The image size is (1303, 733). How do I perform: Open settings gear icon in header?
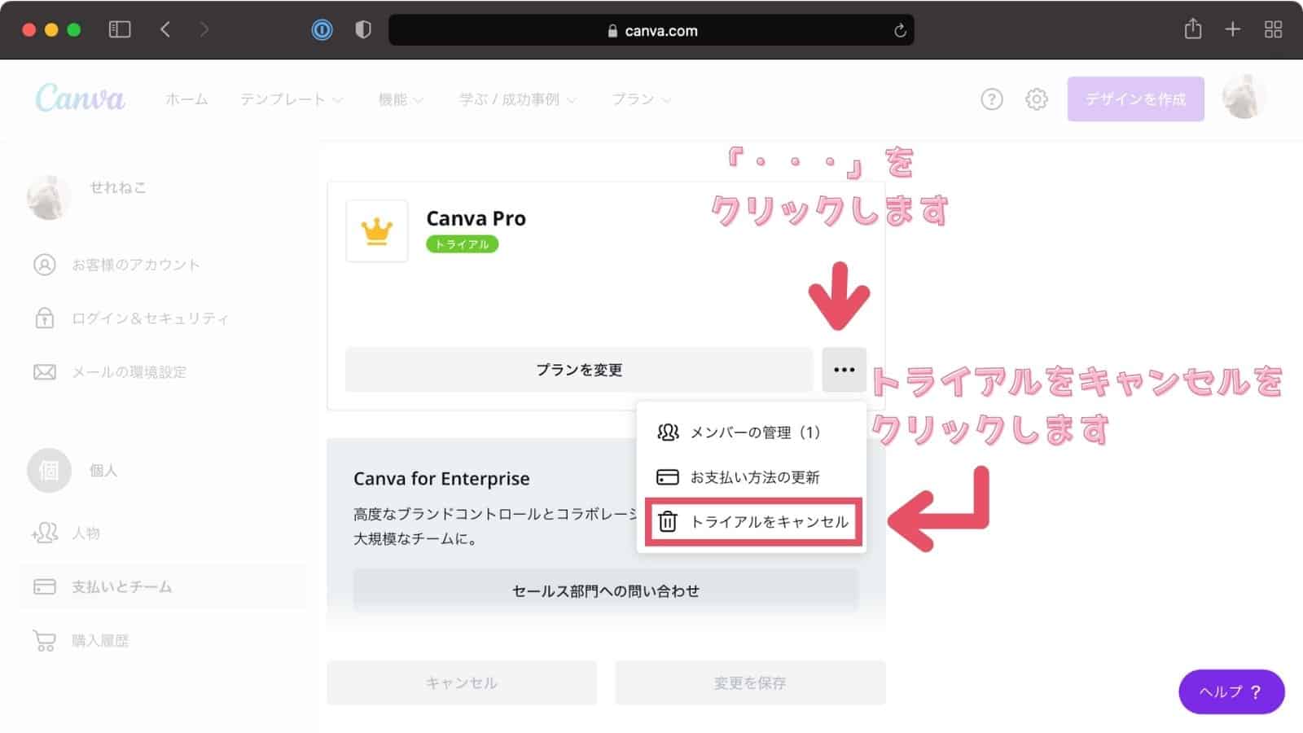[1036, 99]
